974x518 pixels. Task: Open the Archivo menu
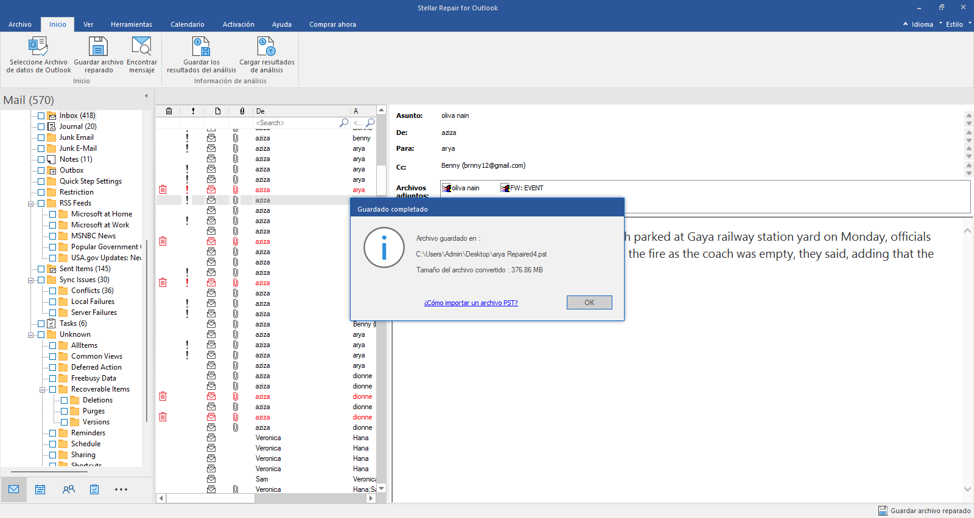tap(20, 24)
